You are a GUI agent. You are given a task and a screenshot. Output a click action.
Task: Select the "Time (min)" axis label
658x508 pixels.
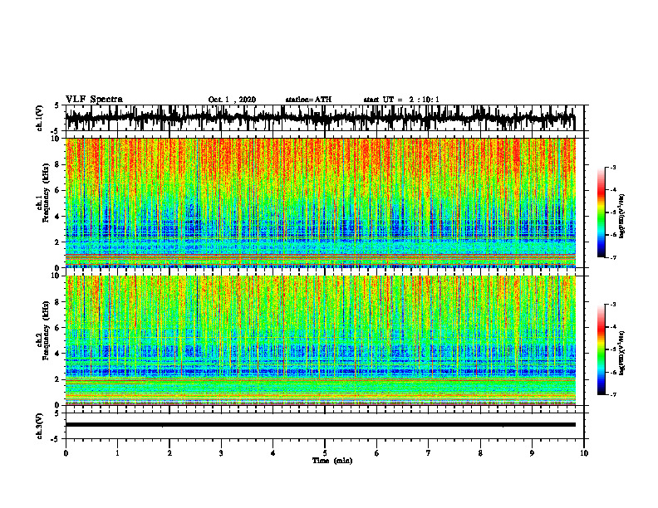tap(332, 461)
